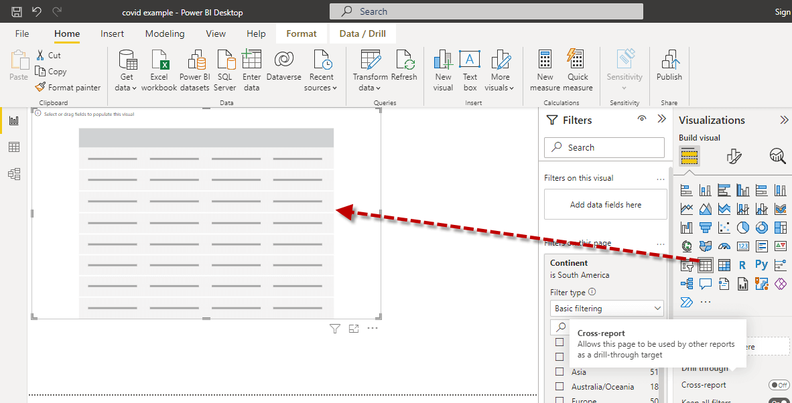Pick the Decomposition tree visualization

pyautogui.click(x=687, y=283)
